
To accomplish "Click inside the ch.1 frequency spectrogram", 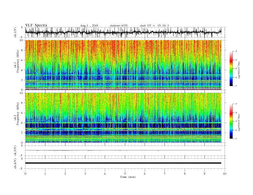I will pyautogui.click(x=123, y=65).
